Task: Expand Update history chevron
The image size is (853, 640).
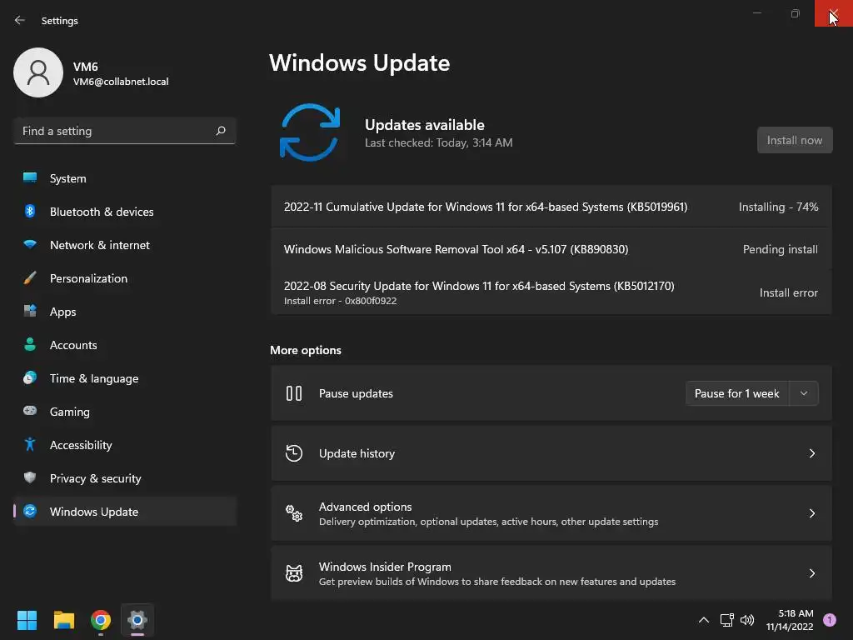Action: coord(811,453)
